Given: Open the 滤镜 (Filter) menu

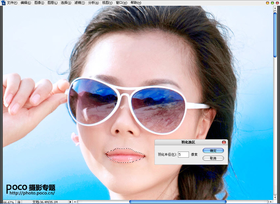Looking at the screenshot, I should [x=79, y=3].
